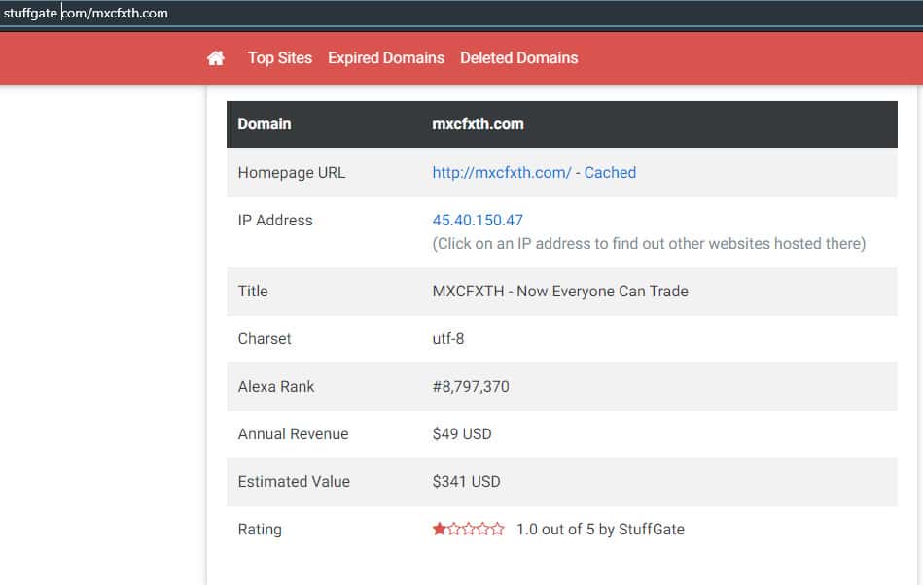Click the Estimated Value $341 USD
923x585 pixels.
coord(466,482)
